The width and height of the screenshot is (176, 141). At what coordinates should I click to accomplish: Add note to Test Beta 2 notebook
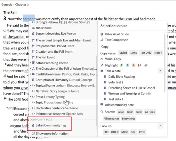(116, 99)
